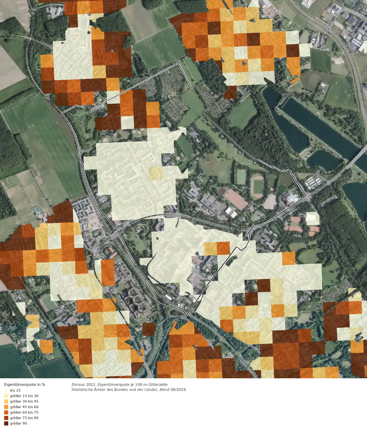
Task: Click the color swatch for "größer 15 bis 30"
Action: coord(6,396)
